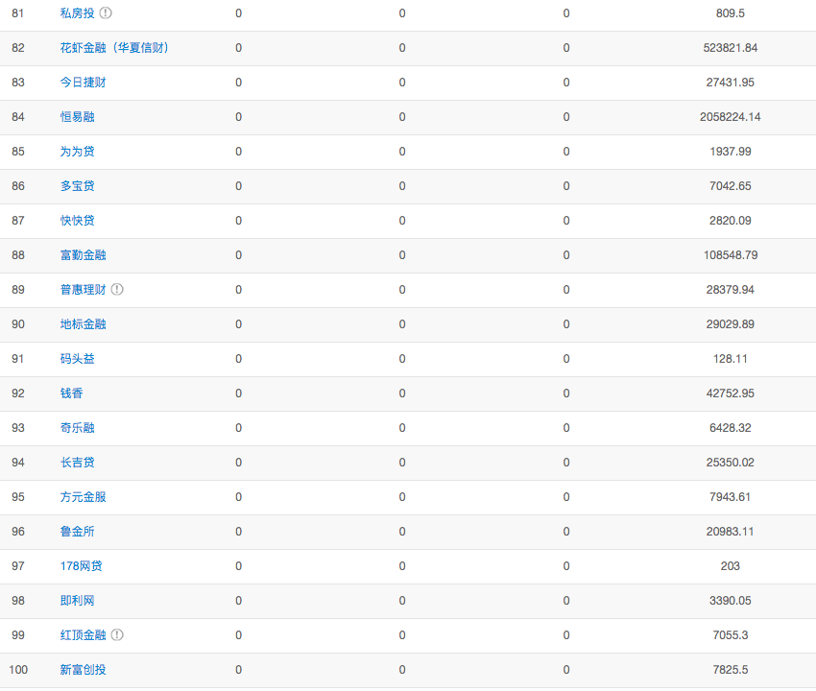The height and width of the screenshot is (691, 816).
Task: Select the value 203
Action: pos(731,566)
